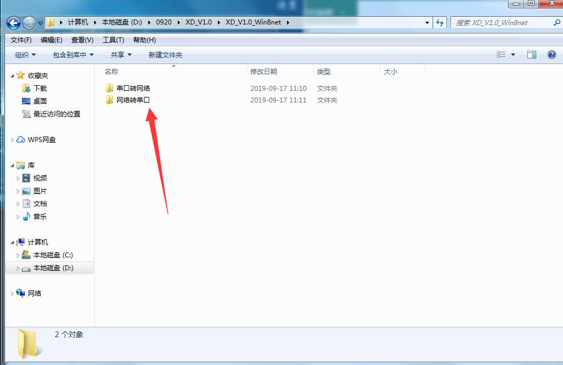Screen dimensions: 563x365
Task: Select 计算机 in the address breadcrumb
Action: pos(78,22)
